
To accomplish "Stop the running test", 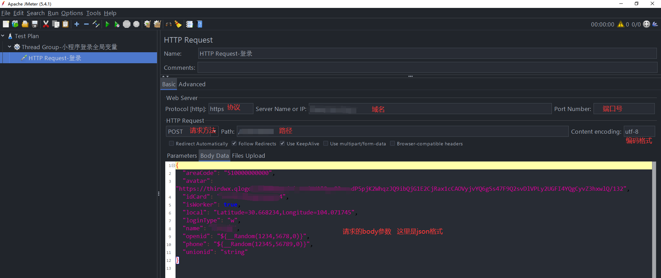I will tap(127, 24).
